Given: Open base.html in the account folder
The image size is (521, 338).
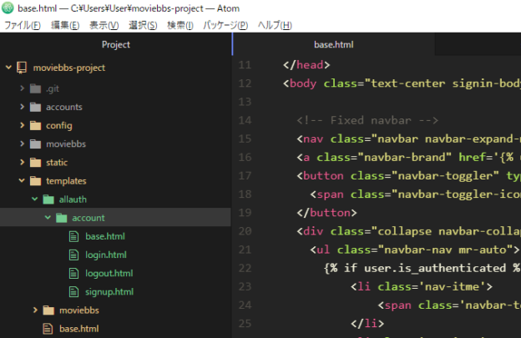Looking at the screenshot, I should [x=104, y=236].
